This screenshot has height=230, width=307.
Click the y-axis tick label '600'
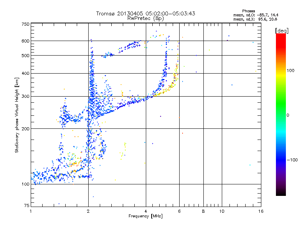point(25,41)
